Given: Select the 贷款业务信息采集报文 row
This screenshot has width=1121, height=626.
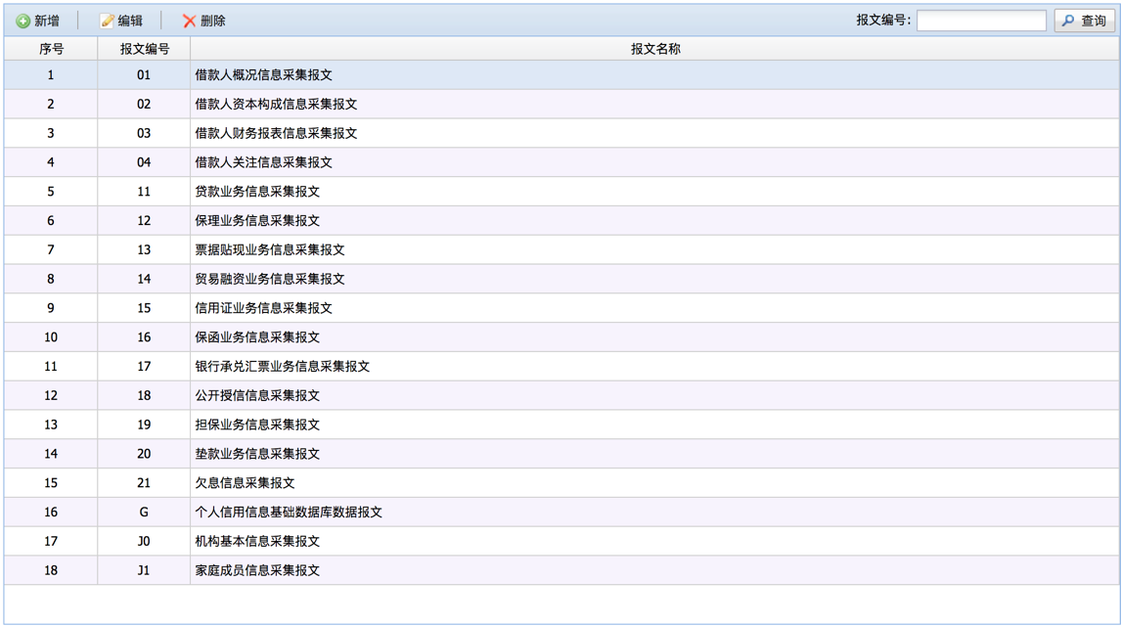Looking at the screenshot, I should pos(257,192).
